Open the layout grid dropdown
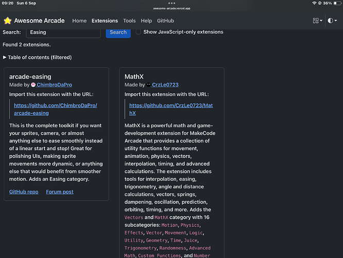The width and height of the screenshot is (343, 258). [x=317, y=21]
